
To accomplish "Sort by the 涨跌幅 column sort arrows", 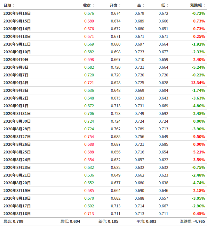I will point(204,5).
